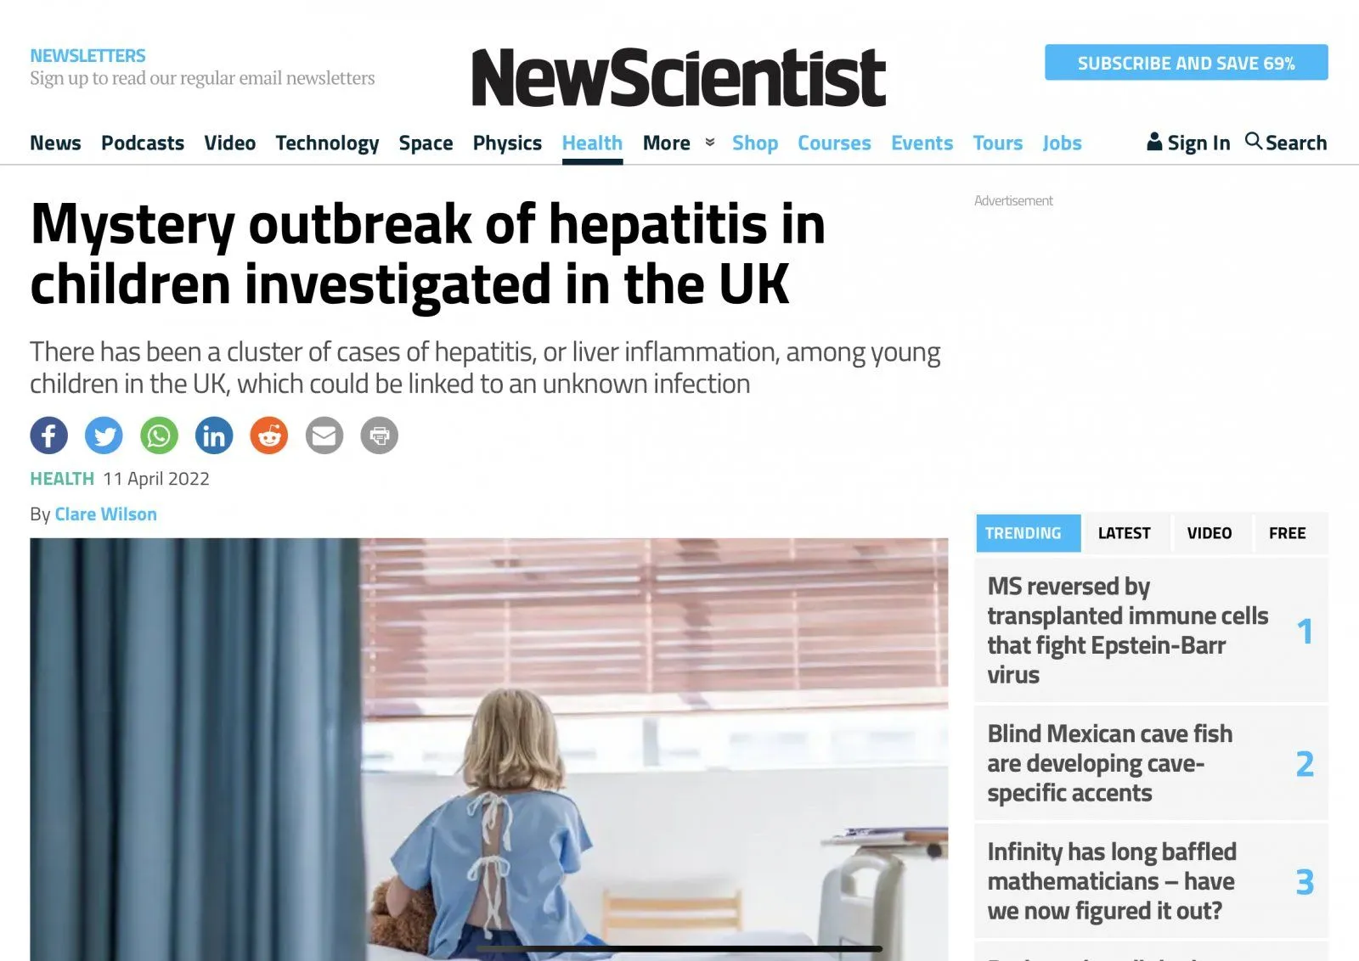Read trending story about cave fish accents

[1109, 763]
